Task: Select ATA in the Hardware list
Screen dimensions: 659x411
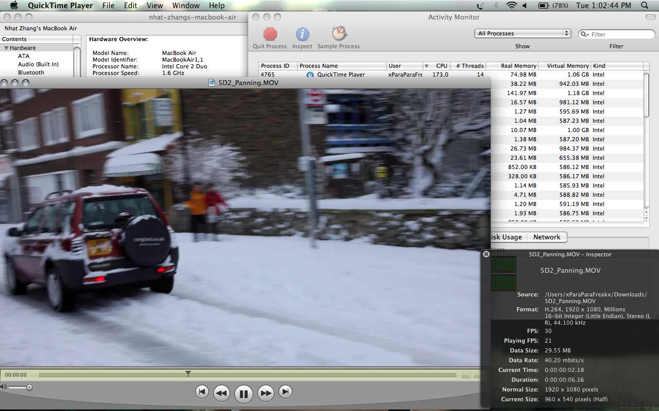Action: coord(24,56)
